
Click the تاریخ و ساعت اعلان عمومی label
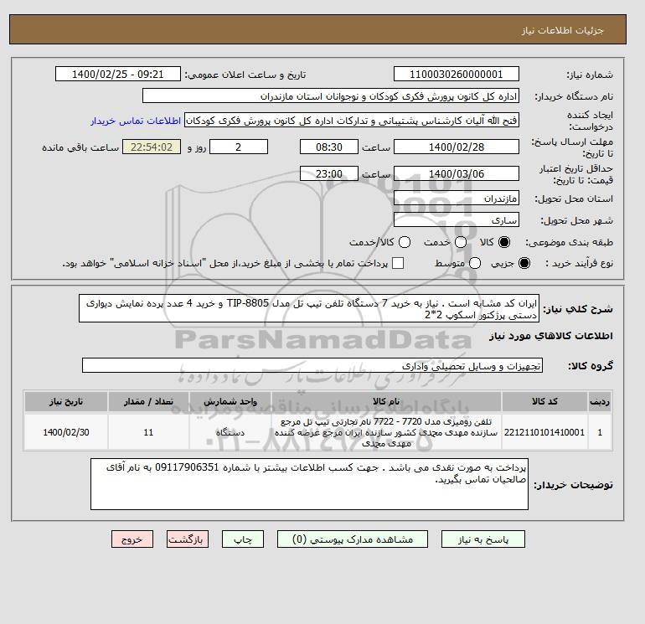pyautogui.click(x=245, y=75)
